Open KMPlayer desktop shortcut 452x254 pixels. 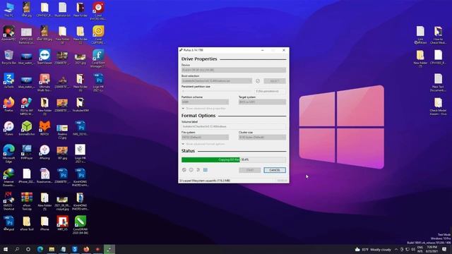tap(27, 152)
